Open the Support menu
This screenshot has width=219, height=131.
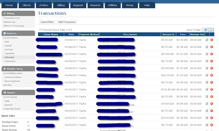78,5
